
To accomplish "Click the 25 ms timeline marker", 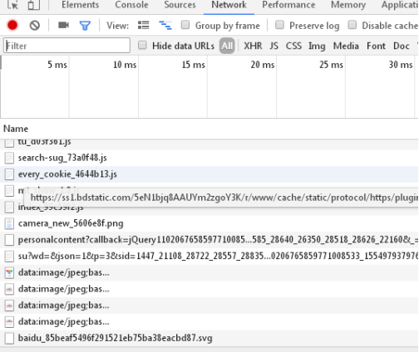I will (331, 65).
